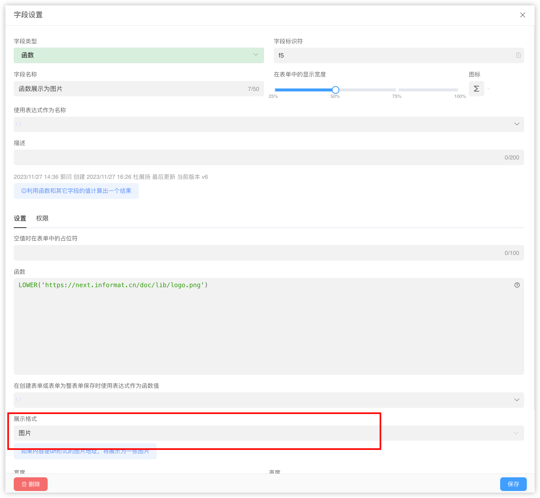Expand the function value expression chevron
This screenshot has height=498, width=540.
point(517,400)
